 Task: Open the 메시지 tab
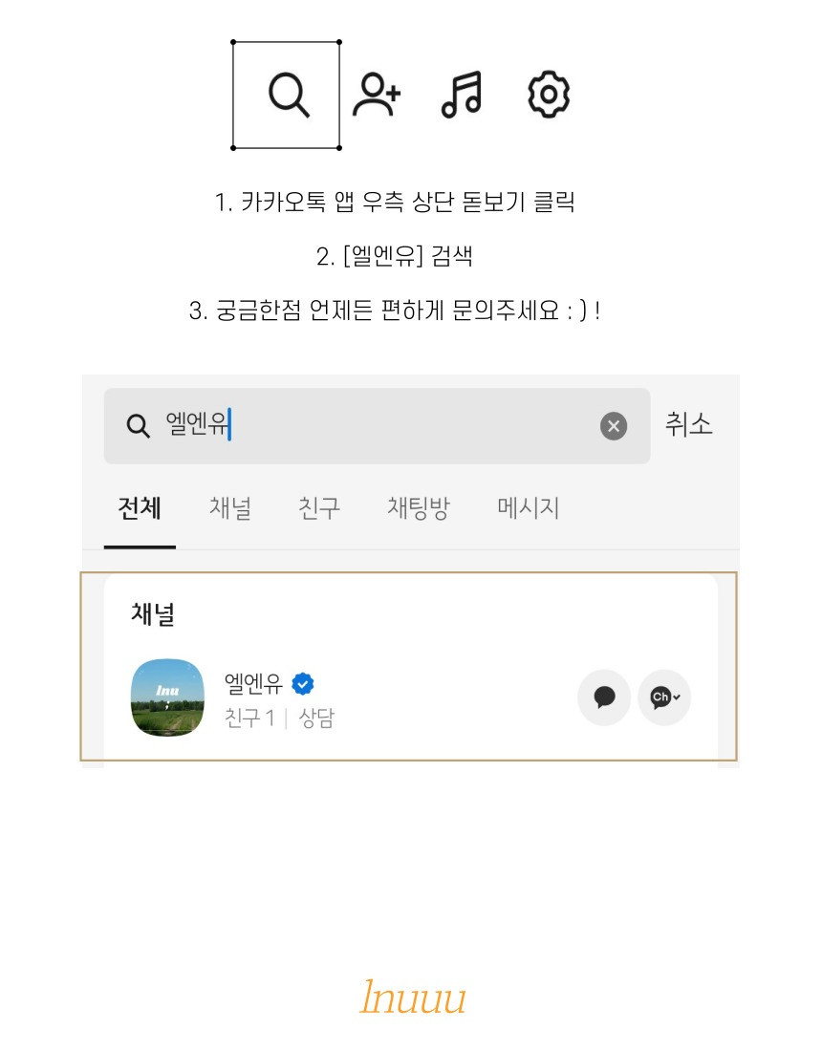pyautogui.click(x=529, y=508)
